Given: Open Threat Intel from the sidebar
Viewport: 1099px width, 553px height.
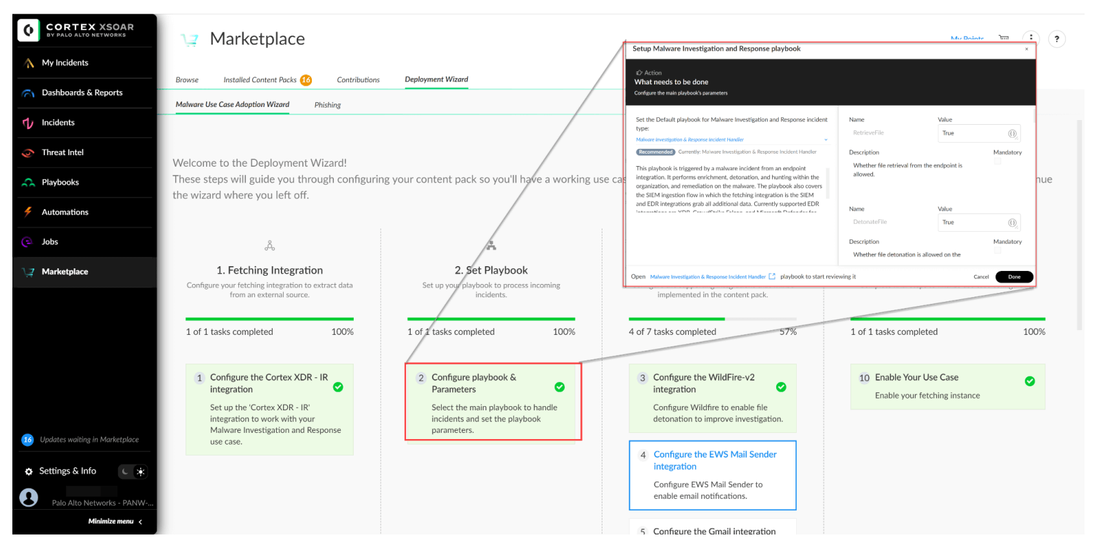Looking at the screenshot, I should (x=63, y=152).
